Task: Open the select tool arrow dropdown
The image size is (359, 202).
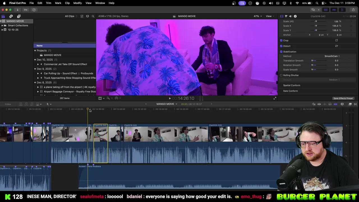Action: point(49,104)
